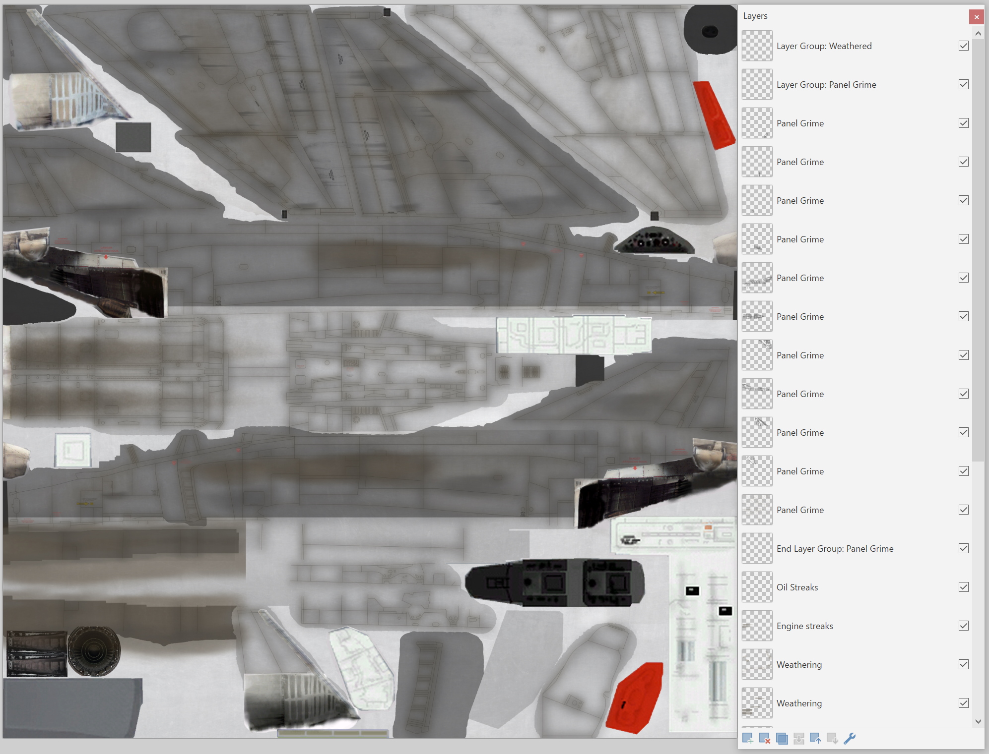Click the Move Layer Up icon

click(815, 739)
